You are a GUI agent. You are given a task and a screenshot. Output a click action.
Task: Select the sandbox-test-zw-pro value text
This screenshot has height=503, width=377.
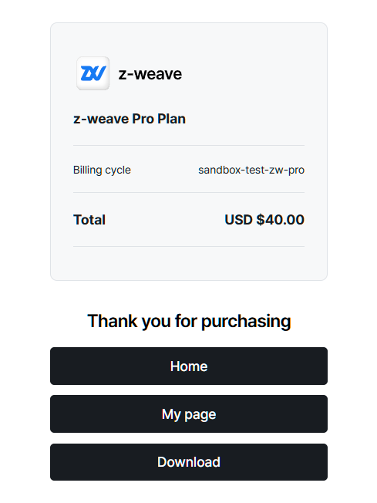(251, 170)
